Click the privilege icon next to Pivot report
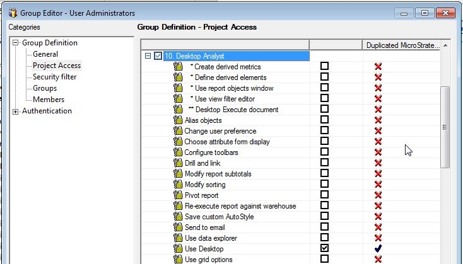This screenshot has height=264, width=463. 178,195
